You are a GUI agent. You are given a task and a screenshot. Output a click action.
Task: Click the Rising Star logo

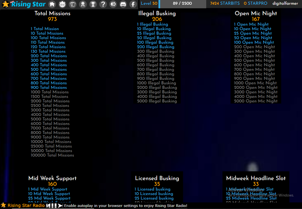click(24, 4)
